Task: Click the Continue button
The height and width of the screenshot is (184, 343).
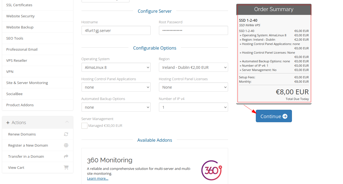Action: [x=274, y=116]
